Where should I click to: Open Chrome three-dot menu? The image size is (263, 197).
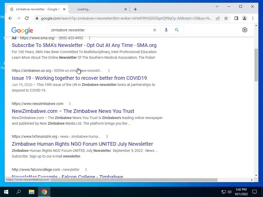[253, 18]
